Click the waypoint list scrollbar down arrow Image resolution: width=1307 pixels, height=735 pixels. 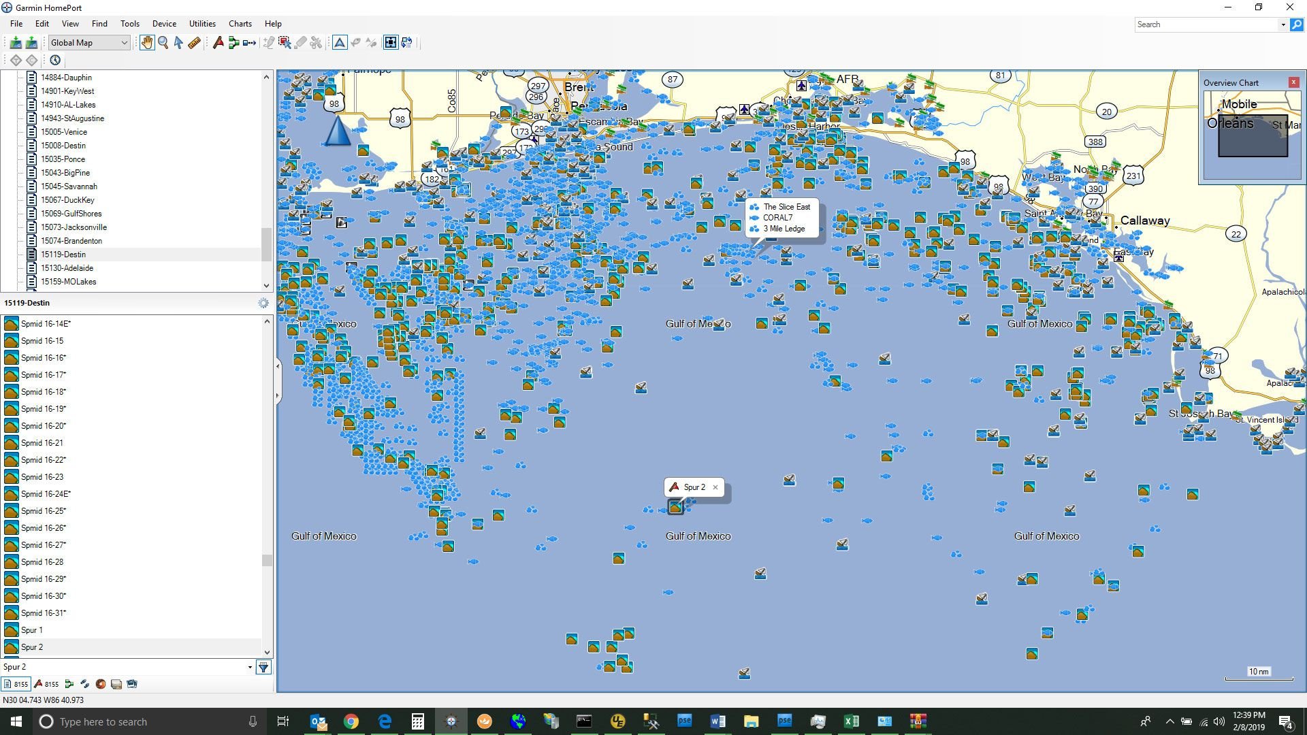tap(267, 652)
